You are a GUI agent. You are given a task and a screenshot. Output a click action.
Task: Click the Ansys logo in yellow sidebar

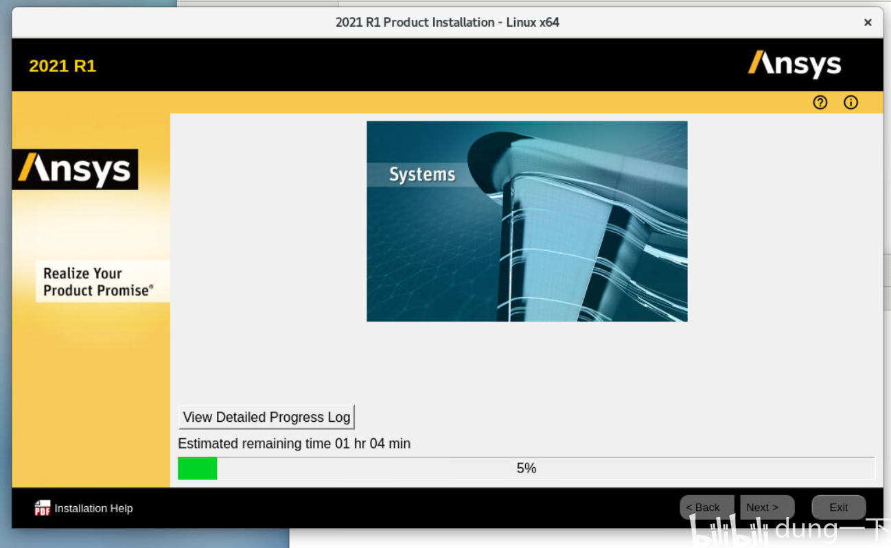pos(75,169)
